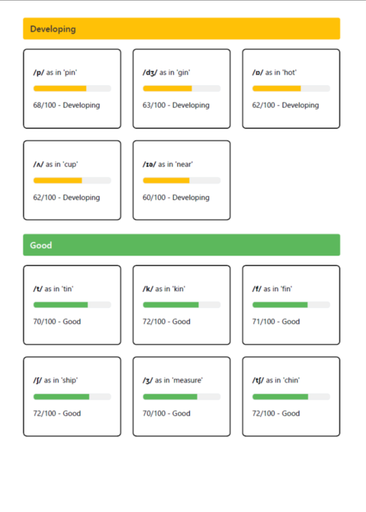
Task: Select the /t/ as in 'tin' card
Action: coord(72,305)
